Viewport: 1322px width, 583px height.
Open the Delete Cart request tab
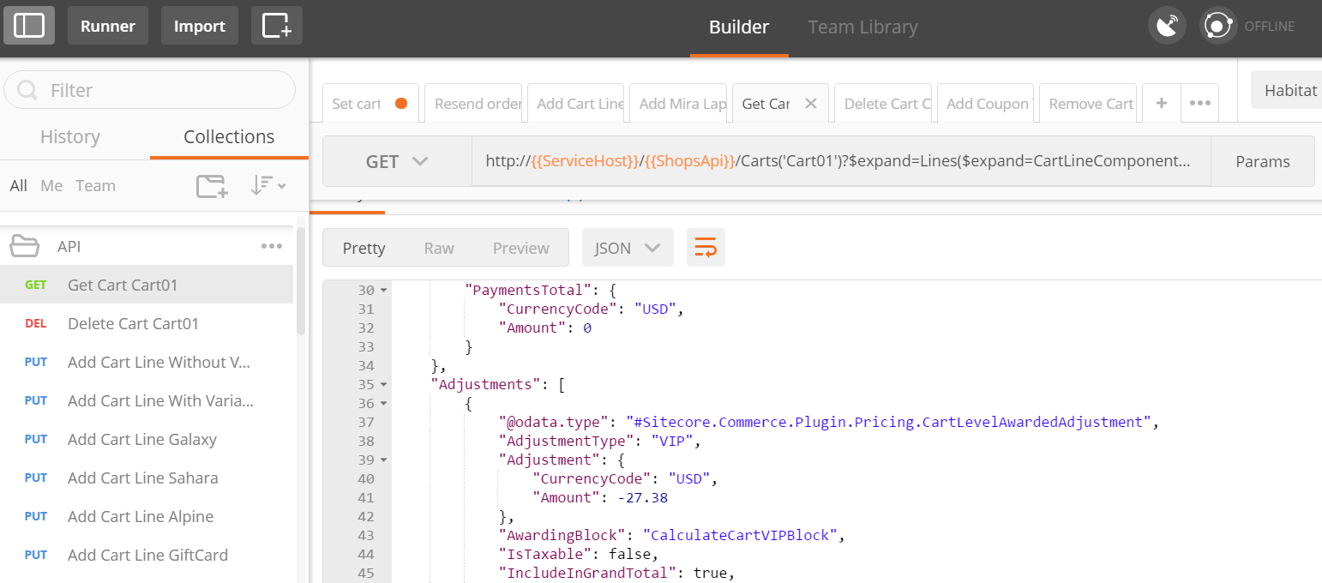point(883,103)
